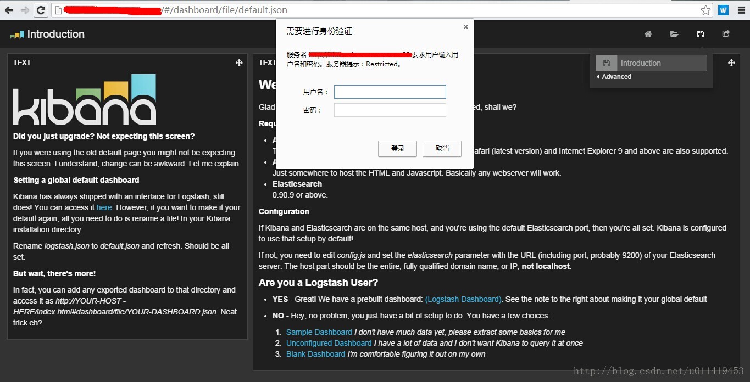Click 'Setting a global default dashboard' heading
750x382 pixels.
point(76,180)
